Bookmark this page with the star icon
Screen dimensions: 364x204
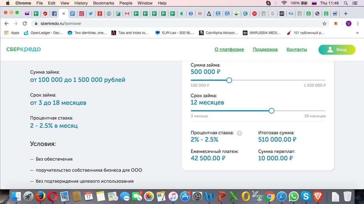pyautogui.click(x=324, y=24)
